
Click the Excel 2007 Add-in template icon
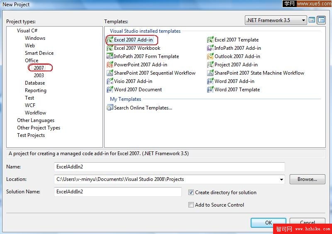pyautogui.click(x=110, y=40)
